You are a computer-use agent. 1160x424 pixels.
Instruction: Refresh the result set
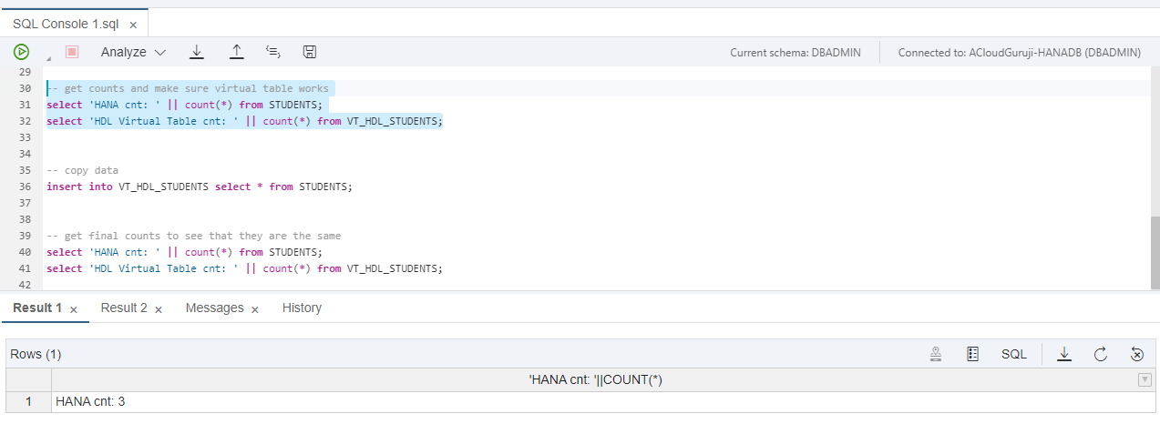tap(1100, 354)
